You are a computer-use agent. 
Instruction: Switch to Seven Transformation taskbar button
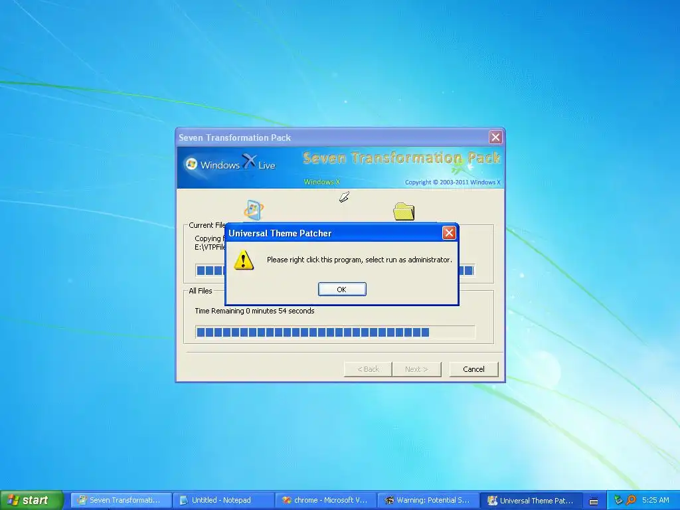click(121, 501)
